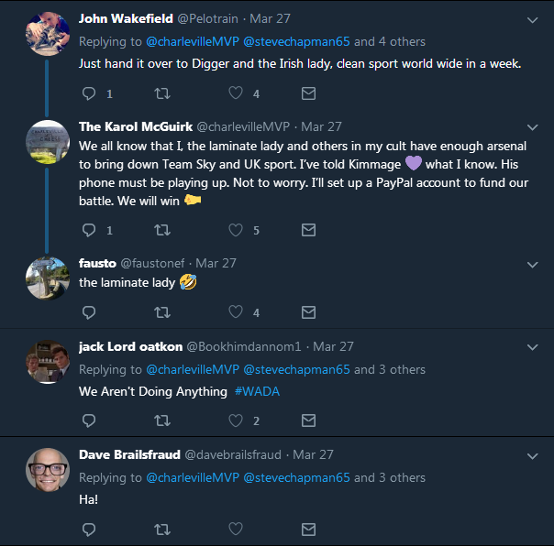
Task: Open the #WADA hashtag link
Action: (257, 391)
